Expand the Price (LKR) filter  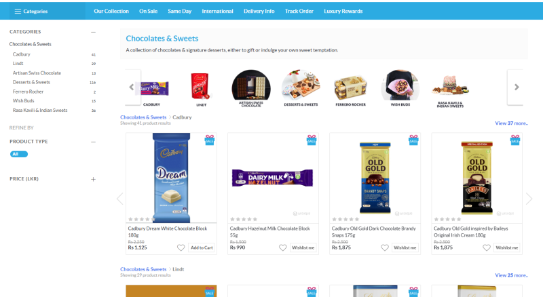click(93, 179)
